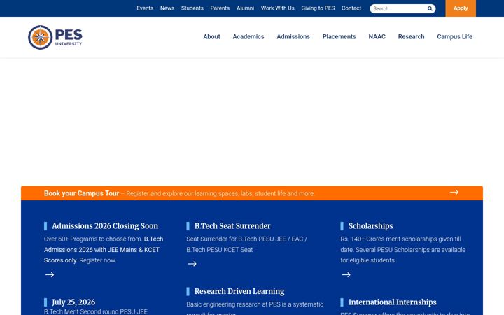504x315 pixels.
Task: Click 'Seat Surrender for B.Tech PESU JEE' text
Action: pyautogui.click(x=237, y=239)
